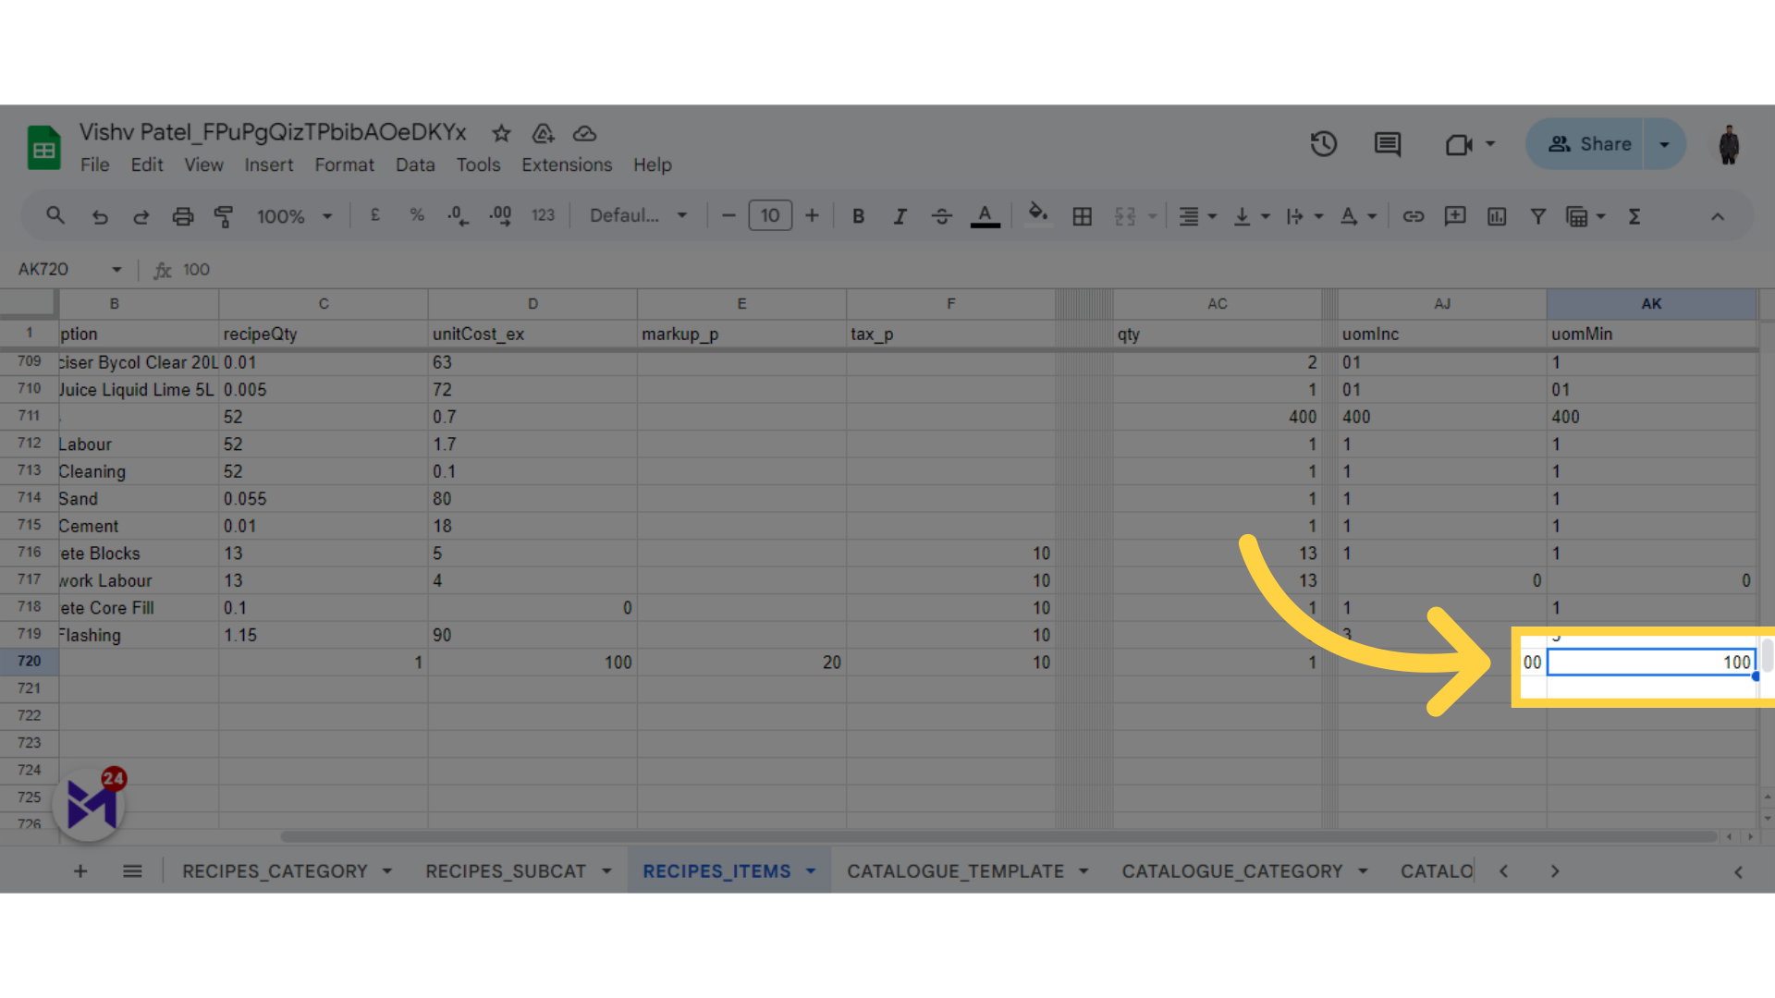Click the merge cells icon
1775x998 pixels.
tap(1124, 217)
